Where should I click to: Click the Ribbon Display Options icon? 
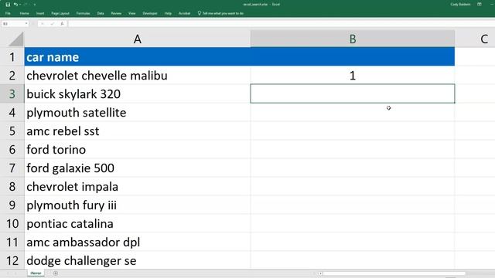click(x=480, y=5)
